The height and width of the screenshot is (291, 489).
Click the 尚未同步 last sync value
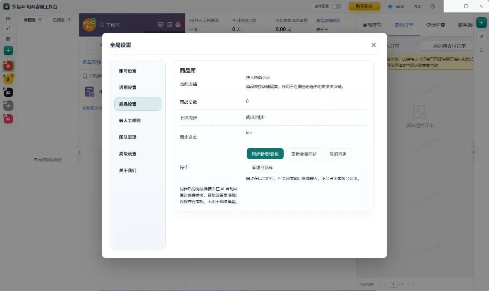(x=255, y=117)
